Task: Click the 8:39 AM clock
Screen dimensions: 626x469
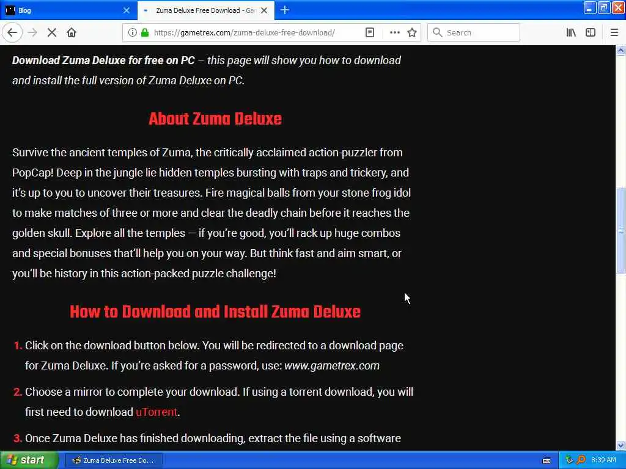Action: point(603,460)
